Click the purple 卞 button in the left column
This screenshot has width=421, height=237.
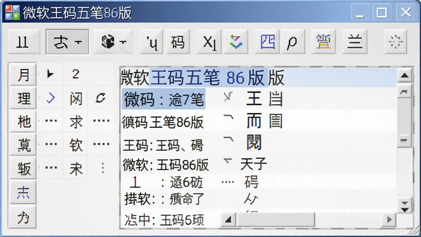[x=23, y=192]
